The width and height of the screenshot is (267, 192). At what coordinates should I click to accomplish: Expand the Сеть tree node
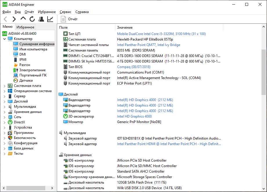tap(5, 117)
